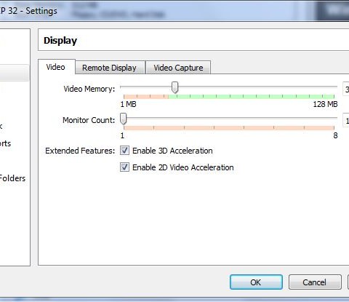Click the Enable 2D Video Acceleration label text
349x302 pixels.
183,167
